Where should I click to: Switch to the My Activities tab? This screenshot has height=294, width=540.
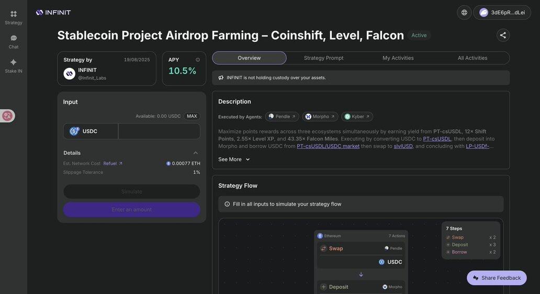click(x=398, y=58)
